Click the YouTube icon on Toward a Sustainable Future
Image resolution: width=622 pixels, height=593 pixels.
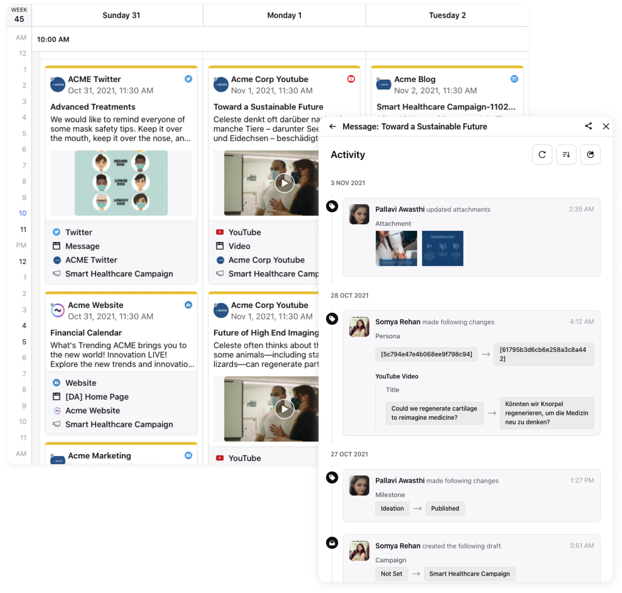coord(350,79)
